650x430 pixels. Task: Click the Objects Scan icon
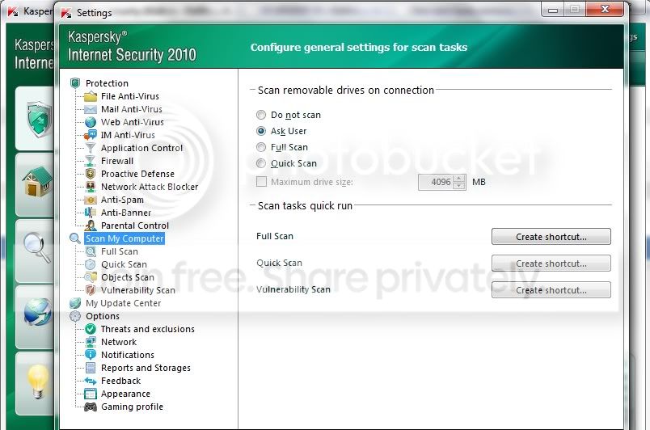click(91, 277)
